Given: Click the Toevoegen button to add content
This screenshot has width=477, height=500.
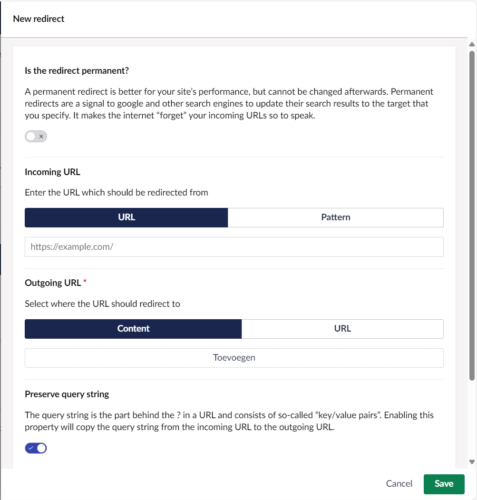Looking at the screenshot, I should click(234, 357).
